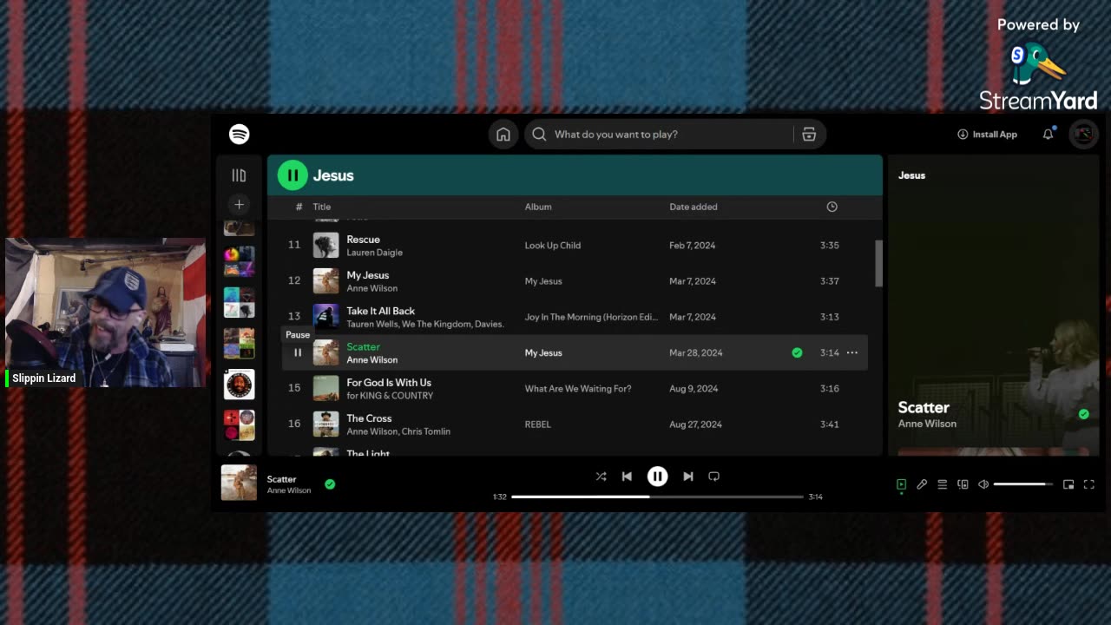Open Joy In The Morning album link

[591, 317]
